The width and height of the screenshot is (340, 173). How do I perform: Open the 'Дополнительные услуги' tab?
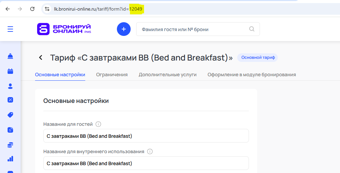click(x=167, y=75)
